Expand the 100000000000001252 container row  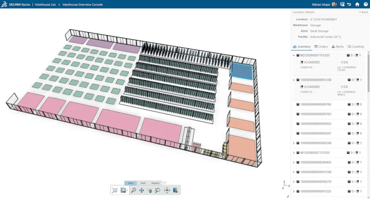point(294,191)
